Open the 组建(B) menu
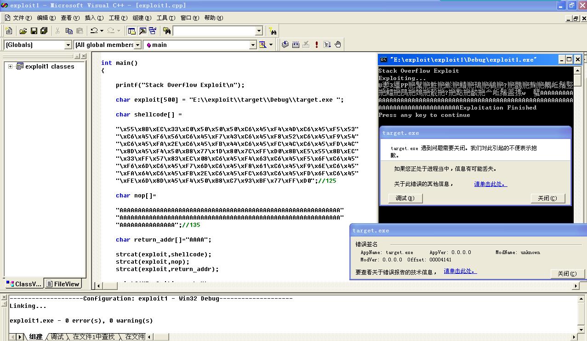 click(142, 18)
